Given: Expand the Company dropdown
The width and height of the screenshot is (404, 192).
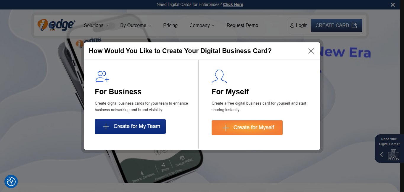Looking at the screenshot, I should [202, 25].
